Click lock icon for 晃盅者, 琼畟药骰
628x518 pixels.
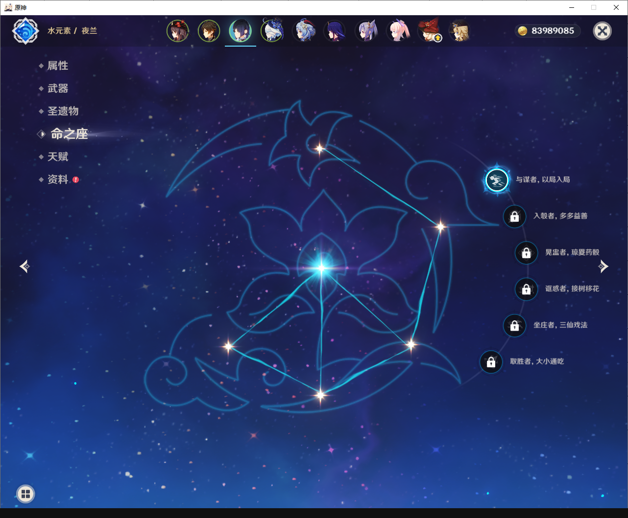[x=526, y=253]
